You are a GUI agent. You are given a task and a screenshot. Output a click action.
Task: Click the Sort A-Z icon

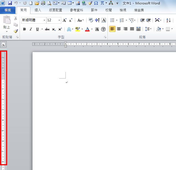click(x=168, y=20)
